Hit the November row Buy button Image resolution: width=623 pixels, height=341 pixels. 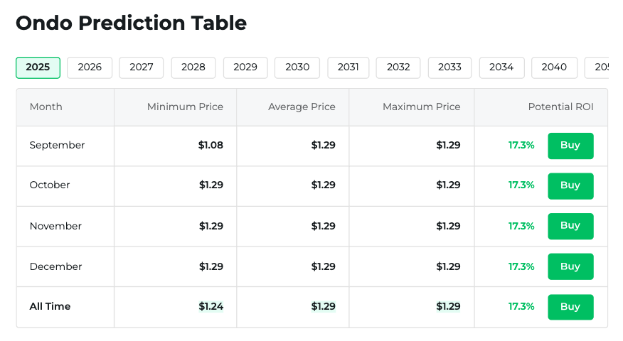tap(570, 226)
